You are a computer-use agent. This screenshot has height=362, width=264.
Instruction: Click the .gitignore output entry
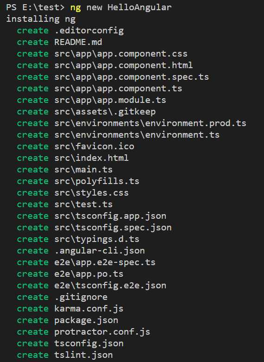[x=81, y=297]
